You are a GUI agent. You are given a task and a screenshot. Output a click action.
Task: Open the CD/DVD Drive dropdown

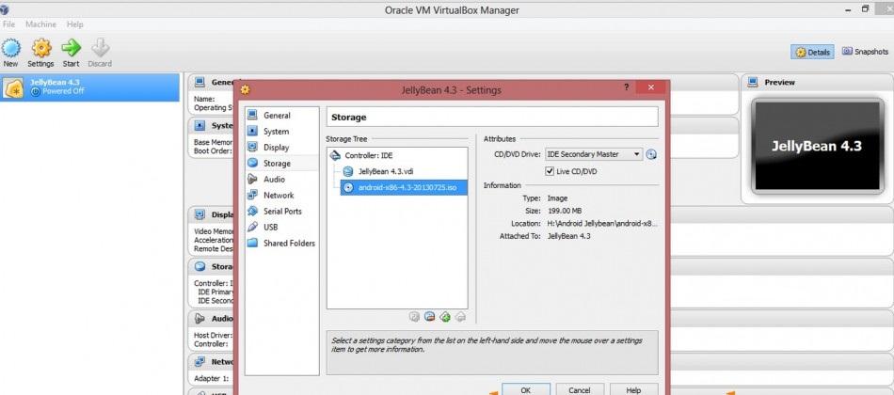click(x=594, y=154)
